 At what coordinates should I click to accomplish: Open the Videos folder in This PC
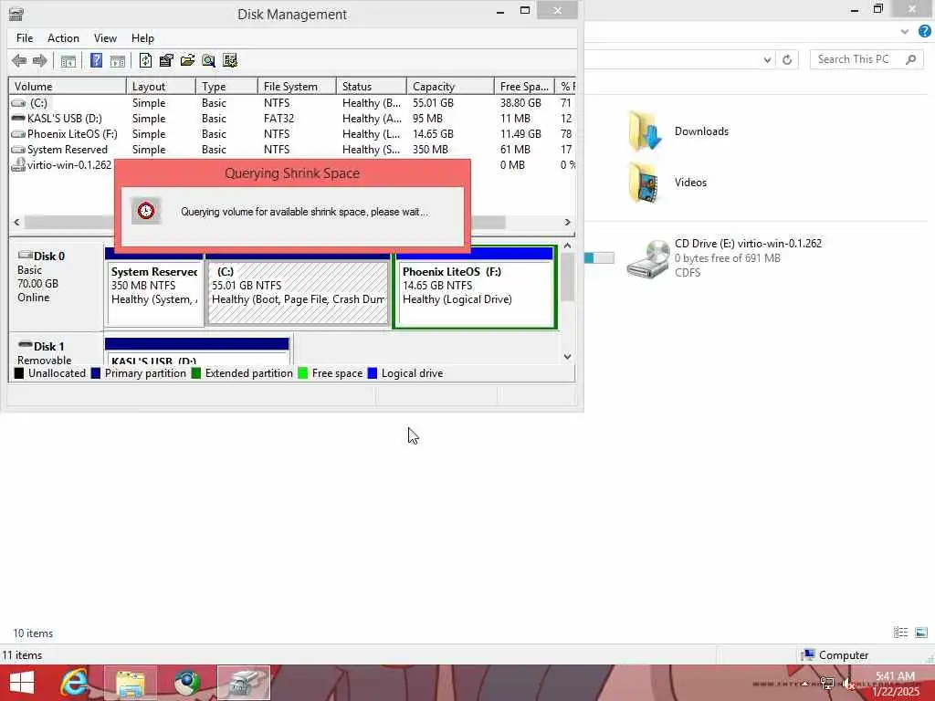click(667, 183)
